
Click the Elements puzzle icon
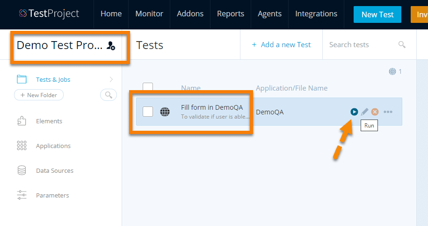[22, 121]
